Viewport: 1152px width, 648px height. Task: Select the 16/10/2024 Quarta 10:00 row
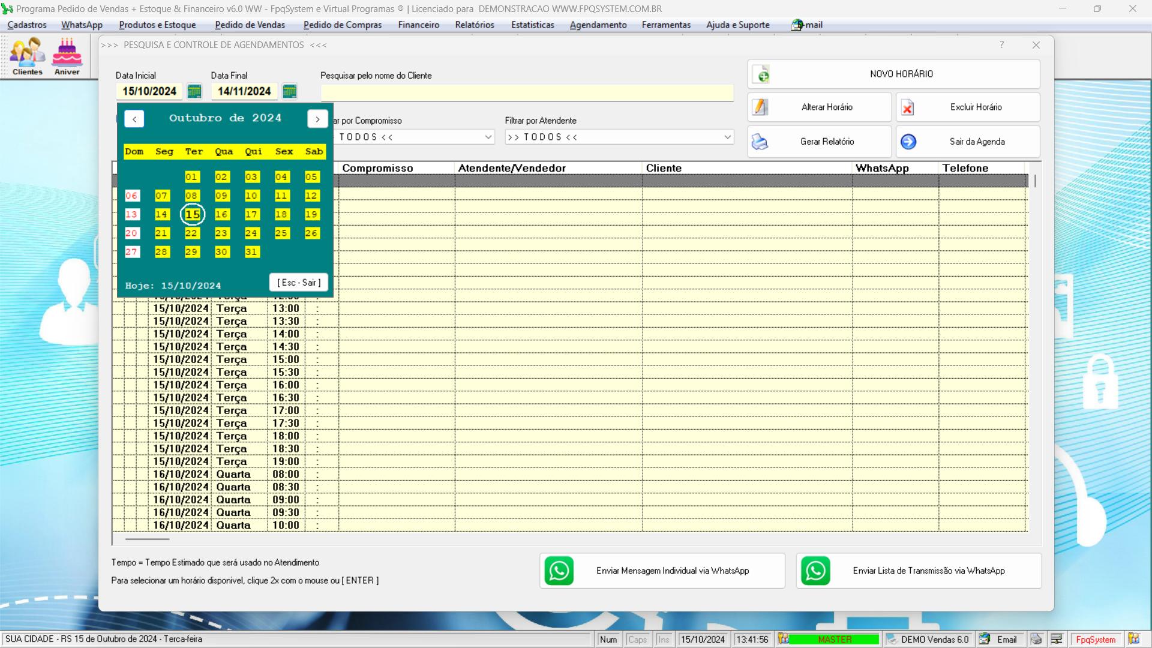(x=569, y=525)
